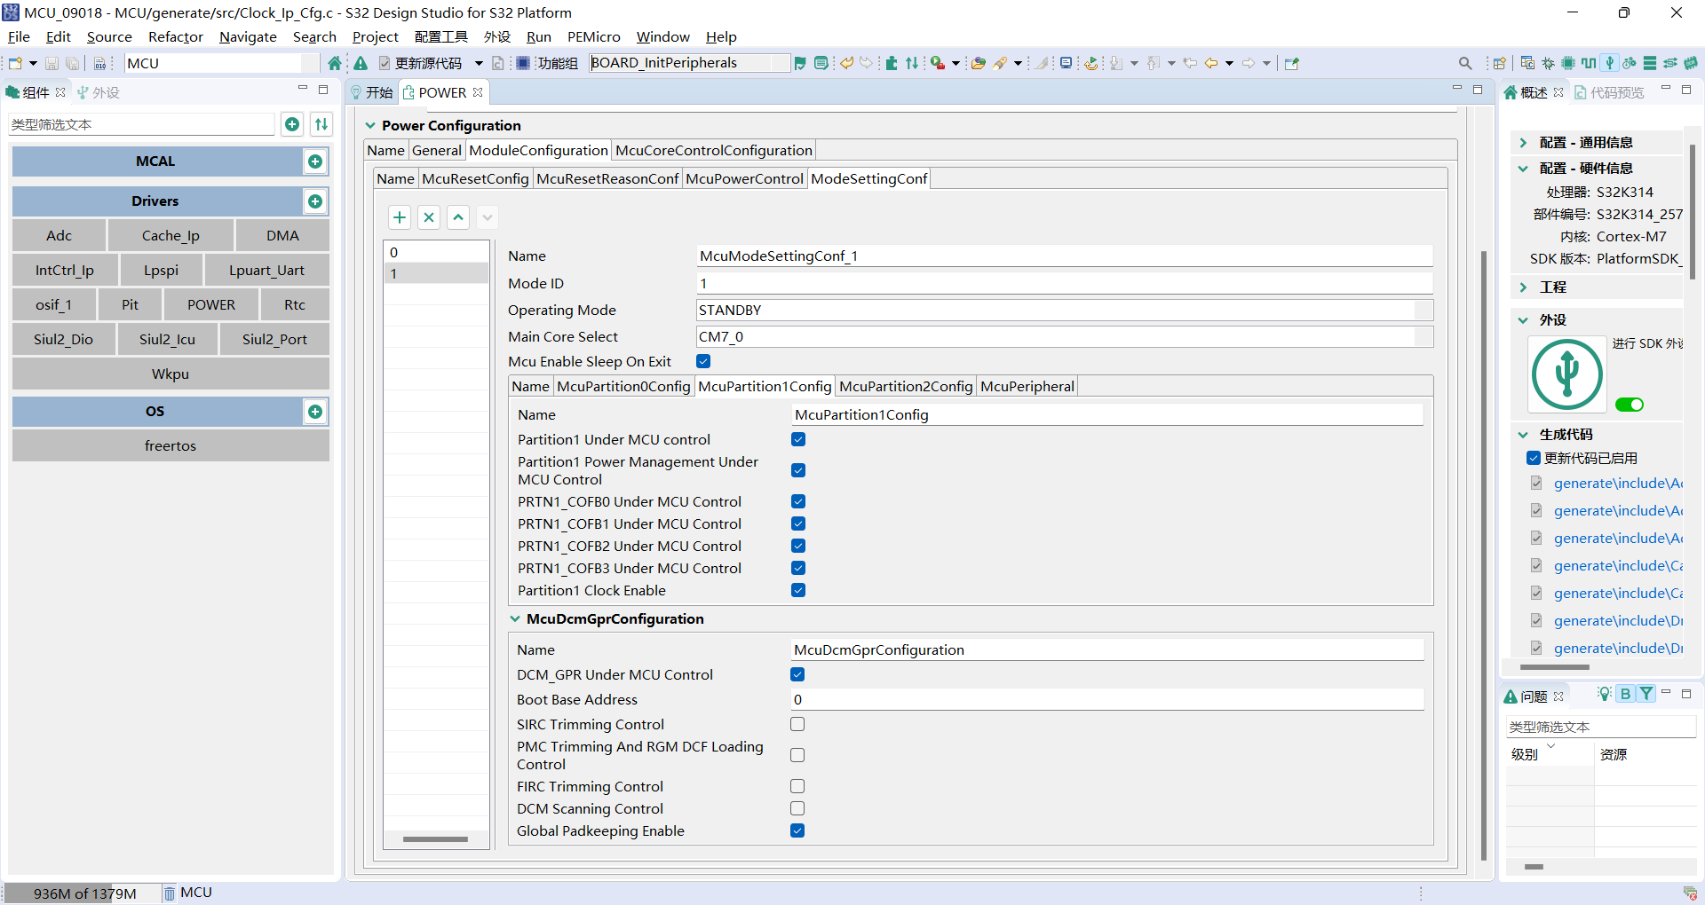
Task: Open the DCD tool stopwatch-gears icon
Action: (x=1630, y=64)
